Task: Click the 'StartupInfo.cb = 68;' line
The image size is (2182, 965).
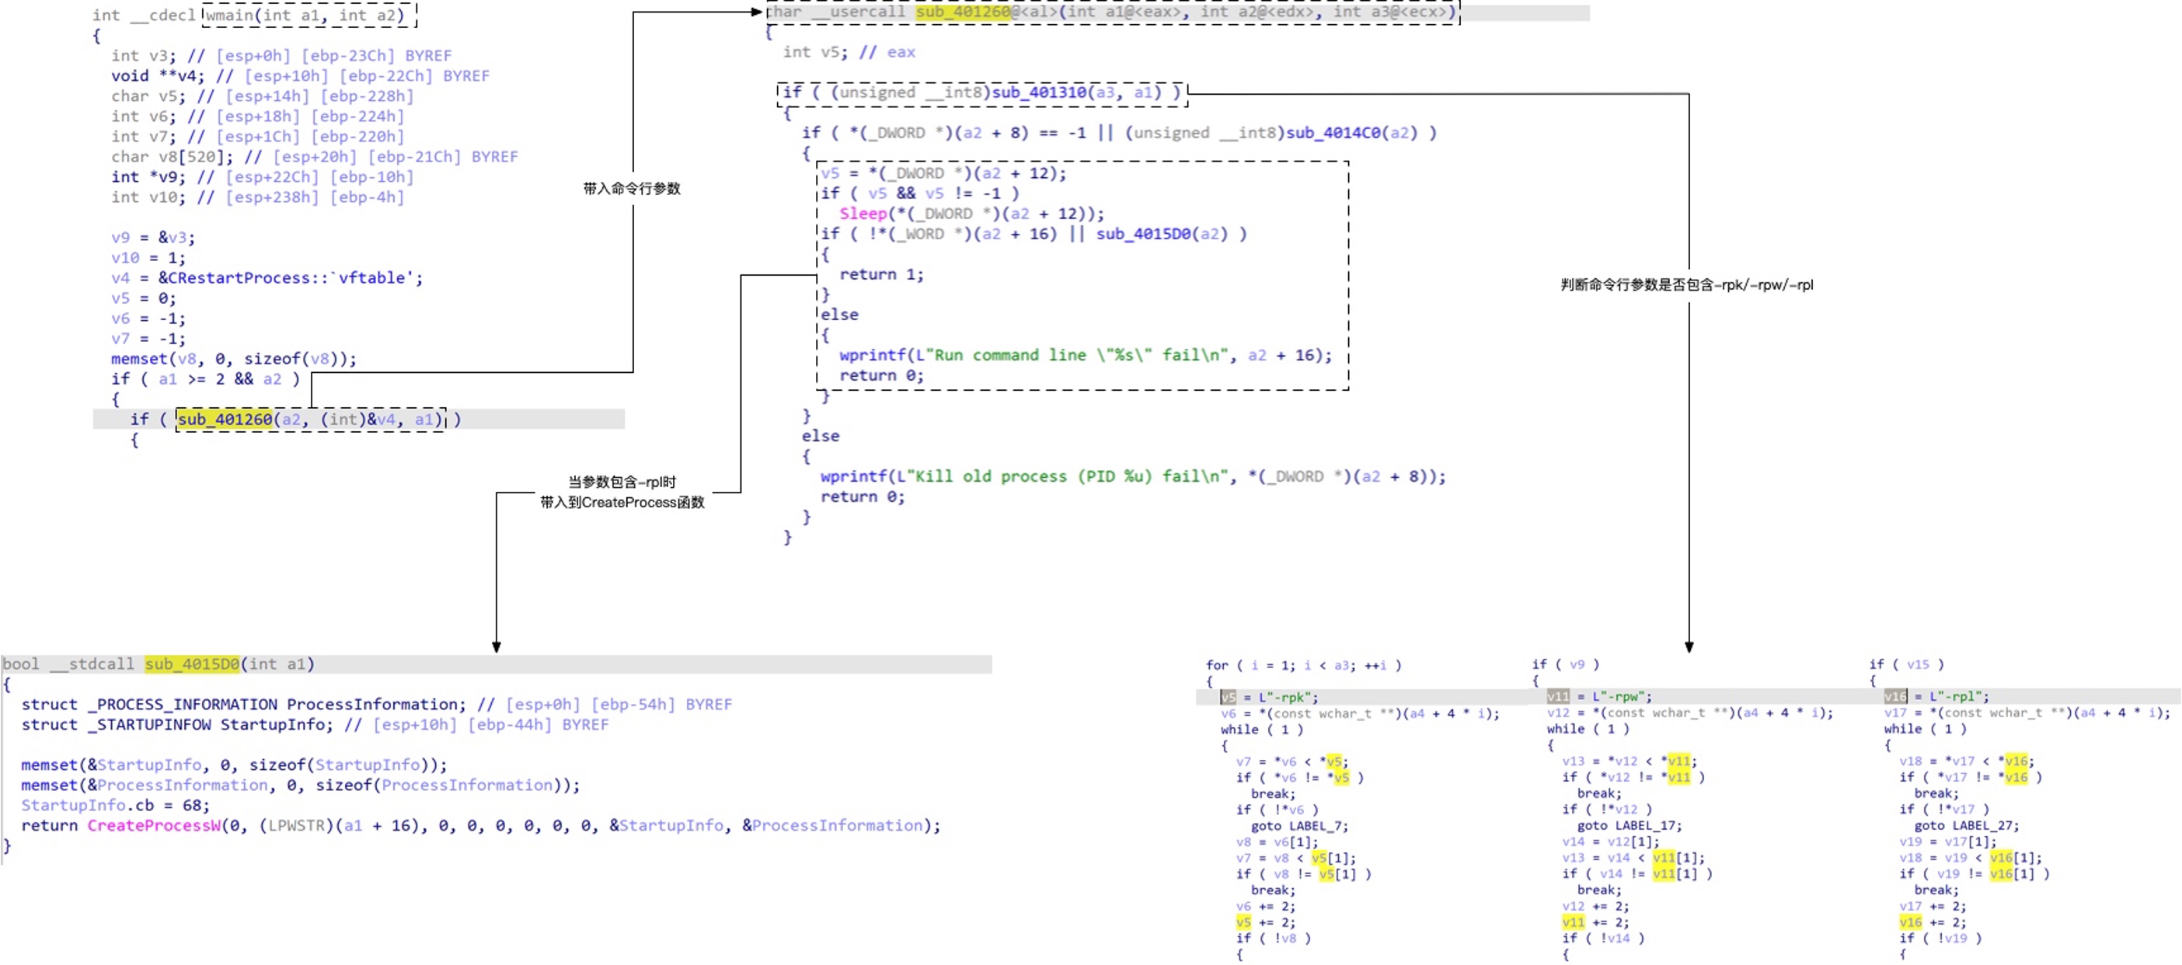Action: click(115, 806)
